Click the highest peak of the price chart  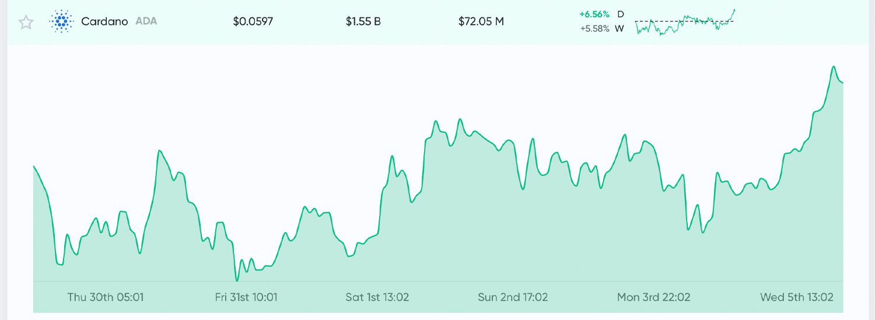pos(834,67)
